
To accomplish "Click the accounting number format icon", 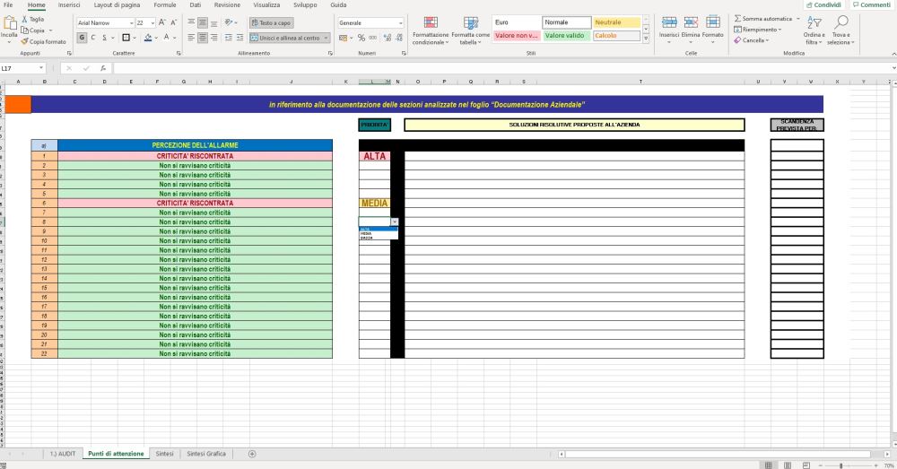I will tap(343, 38).
